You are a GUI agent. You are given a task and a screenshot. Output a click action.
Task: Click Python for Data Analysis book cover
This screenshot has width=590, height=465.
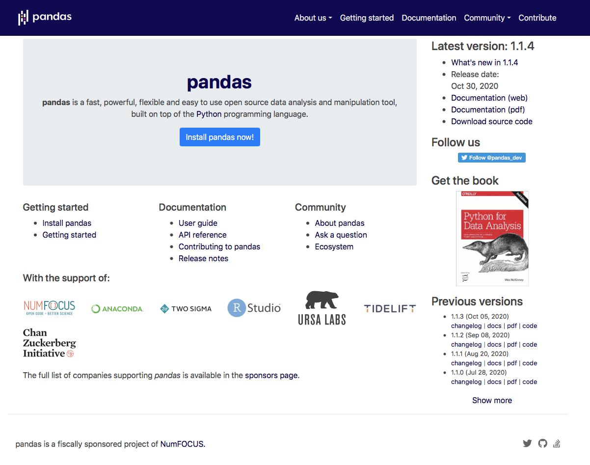[492, 239]
